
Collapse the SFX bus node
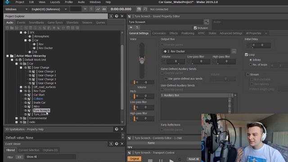tap(21, 32)
